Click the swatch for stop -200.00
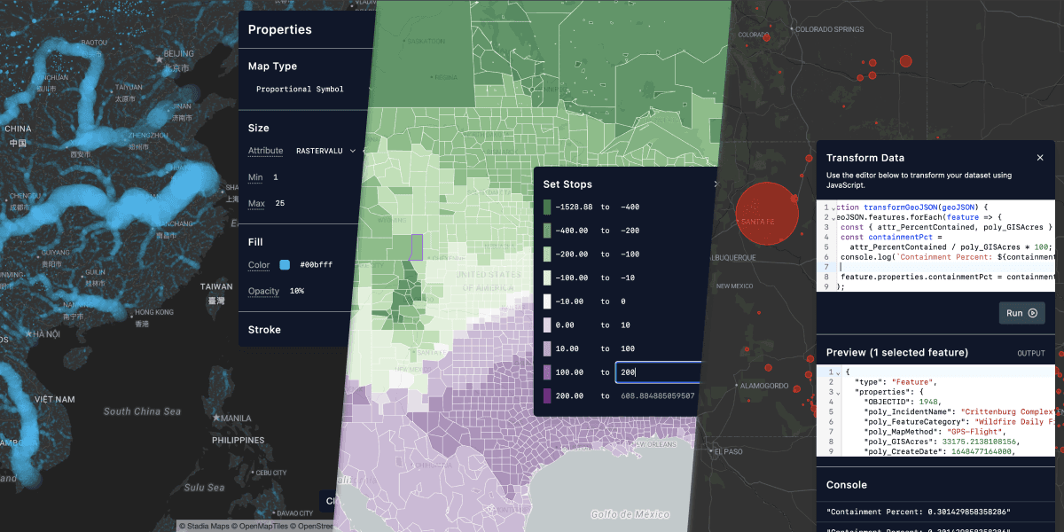 tap(547, 254)
